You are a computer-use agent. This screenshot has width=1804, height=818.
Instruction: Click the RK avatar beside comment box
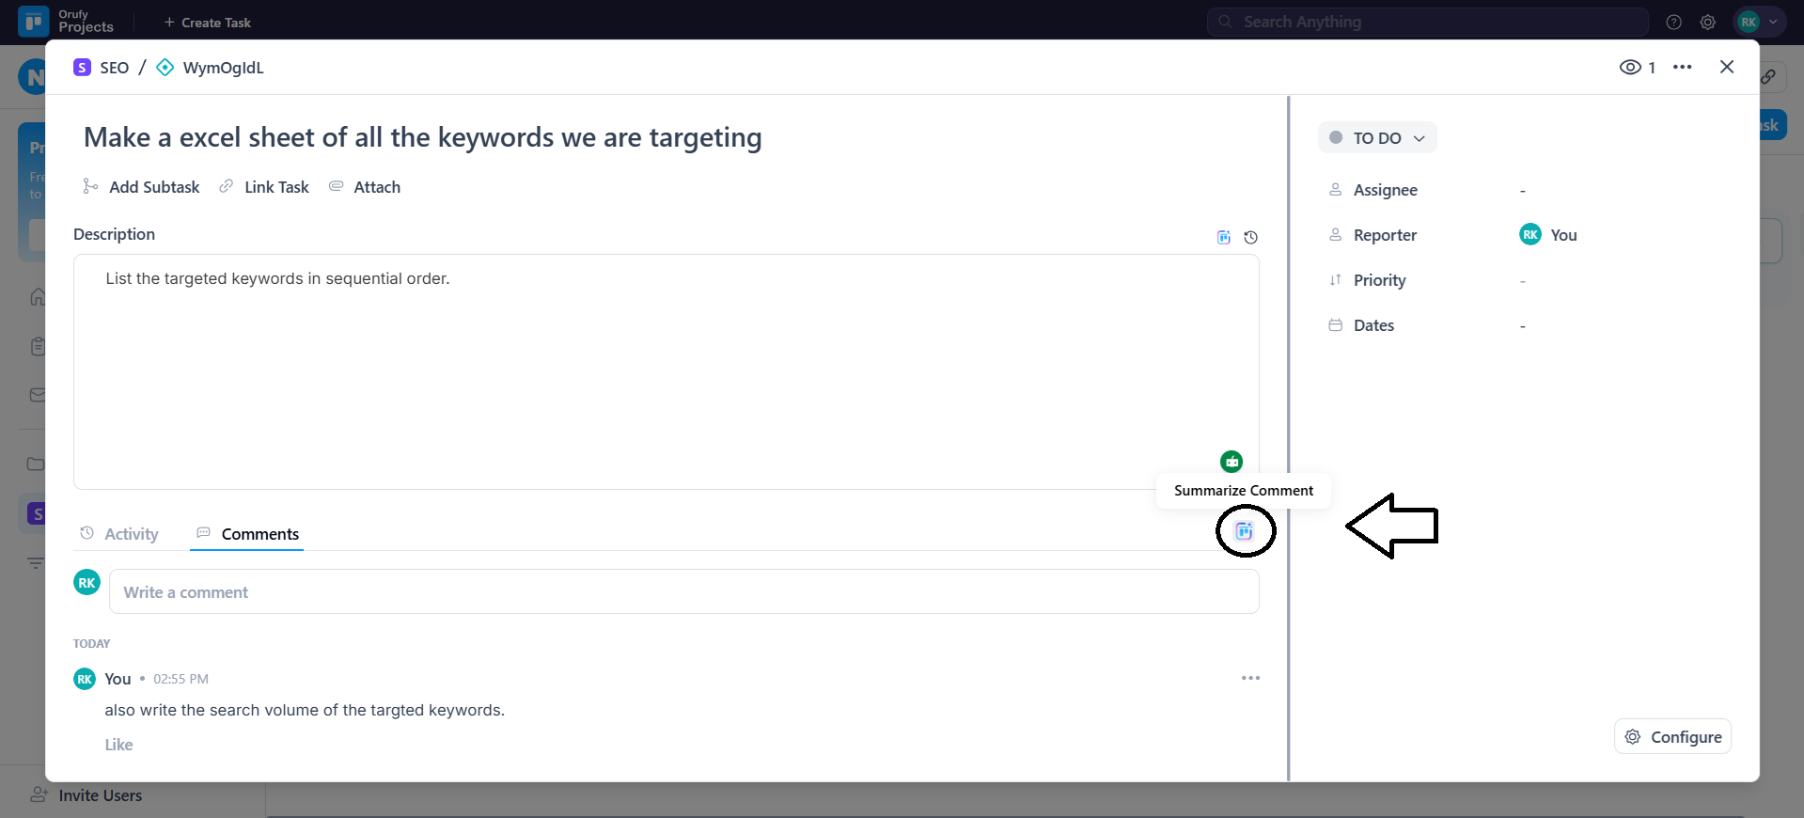[x=86, y=582]
